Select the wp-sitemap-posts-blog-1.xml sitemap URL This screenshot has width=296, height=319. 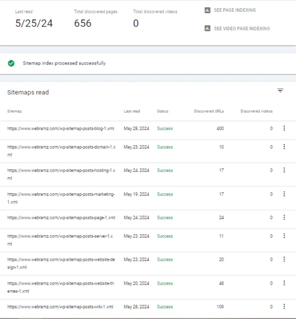(x=61, y=129)
